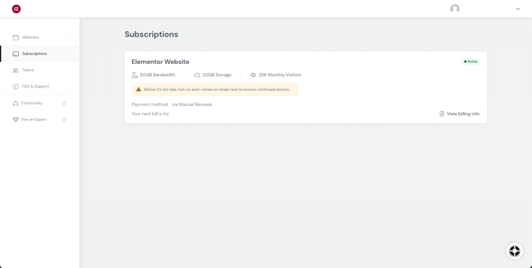Open FAQ & Support page

click(x=35, y=86)
